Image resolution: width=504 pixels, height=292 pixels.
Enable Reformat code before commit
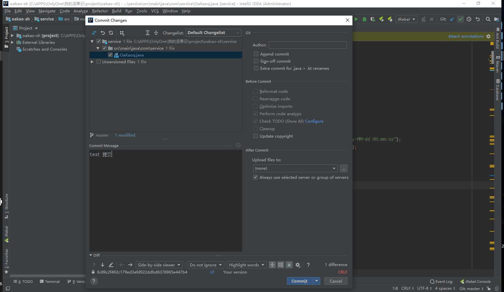pyautogui.click(x=255, y=91)
